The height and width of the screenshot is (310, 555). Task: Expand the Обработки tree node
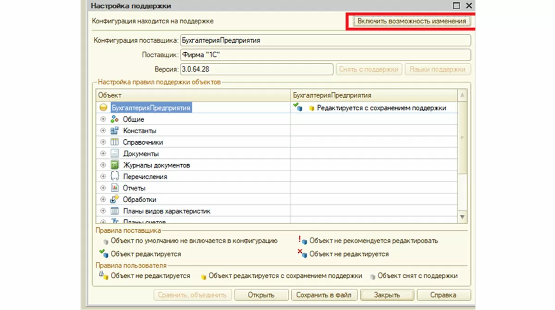point(103,200)
